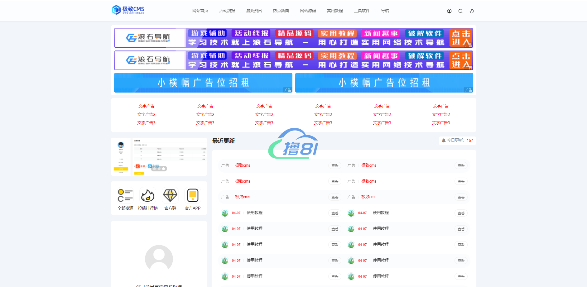Click the 极致CMS logo

[x=128, y=10]
